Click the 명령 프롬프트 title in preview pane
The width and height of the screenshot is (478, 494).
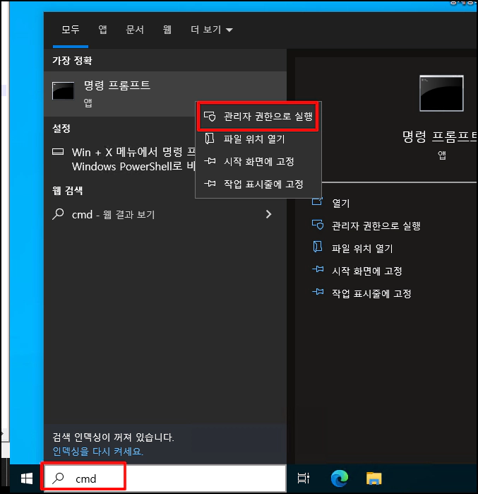pyautogui.click(x=439, y=136)
